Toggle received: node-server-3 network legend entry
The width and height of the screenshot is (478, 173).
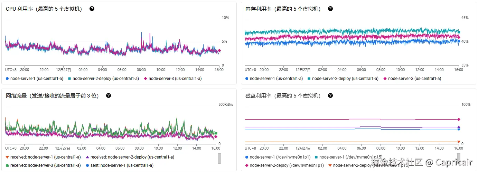coord(43,165)
